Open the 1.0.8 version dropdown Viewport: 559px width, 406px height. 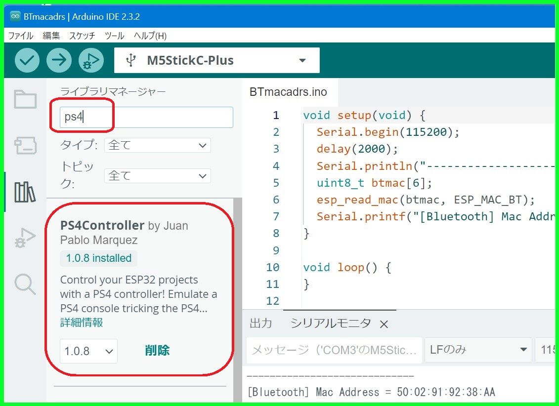pos(88,351)
